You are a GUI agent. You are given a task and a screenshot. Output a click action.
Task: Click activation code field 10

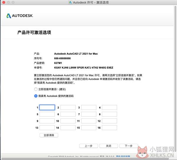point(68,121)
